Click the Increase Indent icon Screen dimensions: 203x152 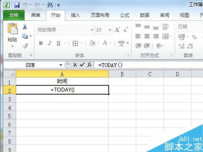[147, 46]
